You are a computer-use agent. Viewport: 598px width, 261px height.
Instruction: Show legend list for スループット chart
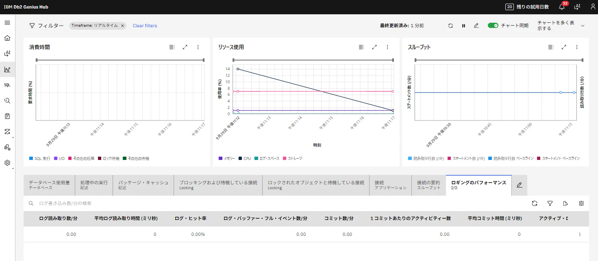pos(551,47)
